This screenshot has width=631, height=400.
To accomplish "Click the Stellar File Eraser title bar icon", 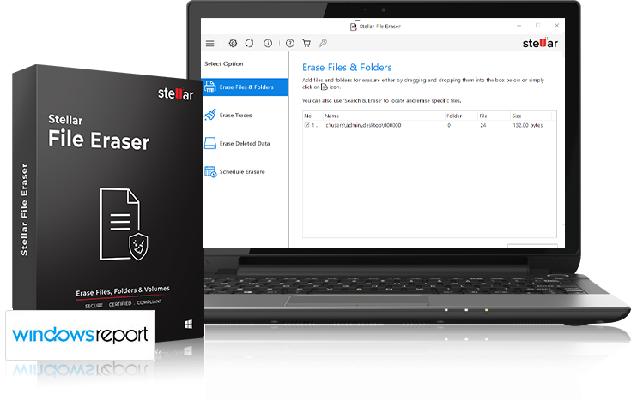I will point(353,27).
